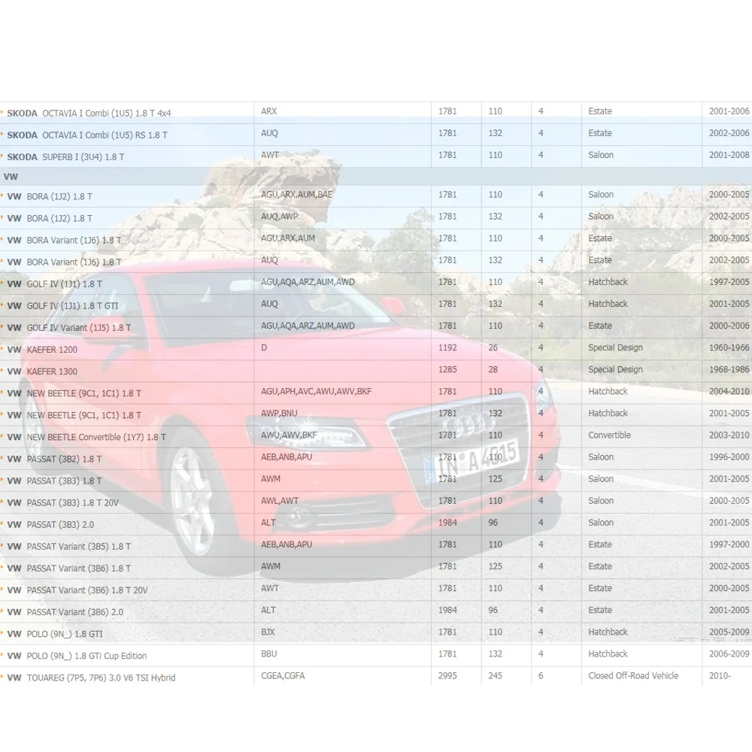752x752 pixels.
Task: Click cylinder count 6 in TOUAREG row
Action: pyautogui.click(x=541, y=676)
